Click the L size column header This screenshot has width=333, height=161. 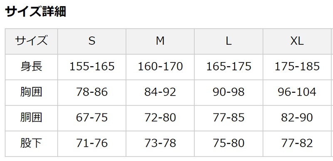(x=229, y=41)
